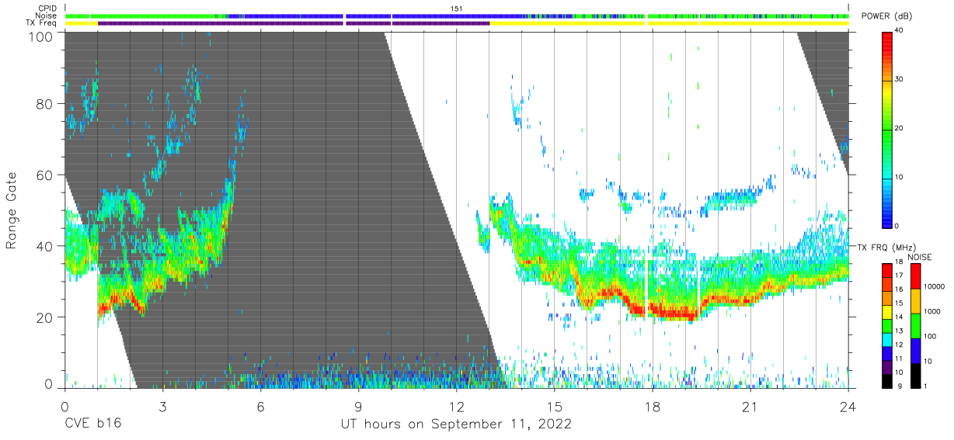Click the blue Noise bar segment near 7 UT
The width and height of the screenshot is (954, 440).
pos(293,16)
